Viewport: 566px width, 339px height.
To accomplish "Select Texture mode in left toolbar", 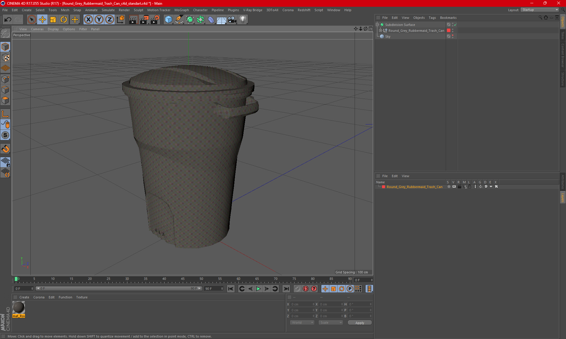I will (x=5, y=58).
